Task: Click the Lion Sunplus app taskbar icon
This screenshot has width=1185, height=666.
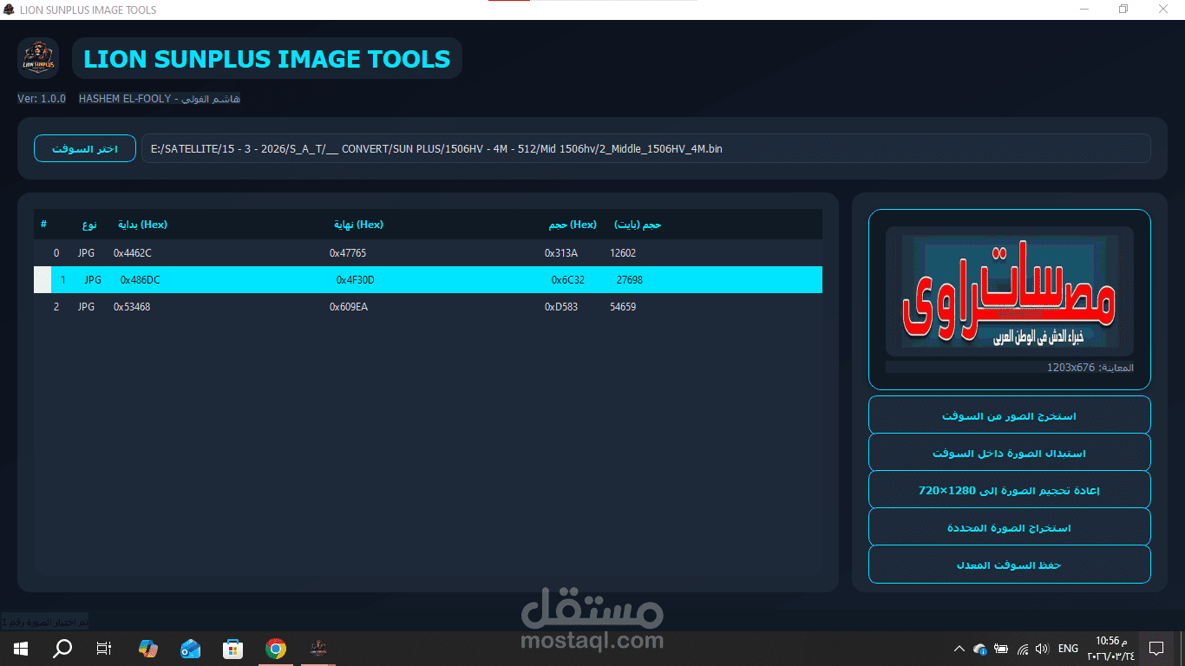Action: coord(318,648)
